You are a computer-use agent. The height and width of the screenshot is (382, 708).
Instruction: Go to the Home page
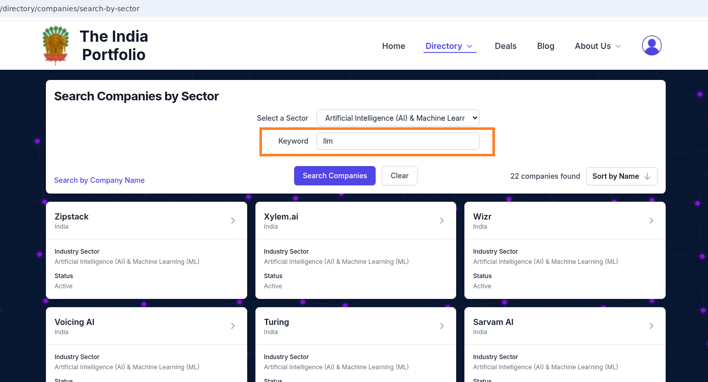pos(394,46)
